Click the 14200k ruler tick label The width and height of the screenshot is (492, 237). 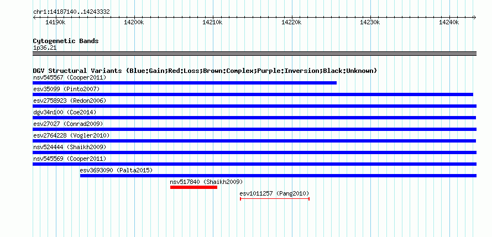[x=134, y=22]
